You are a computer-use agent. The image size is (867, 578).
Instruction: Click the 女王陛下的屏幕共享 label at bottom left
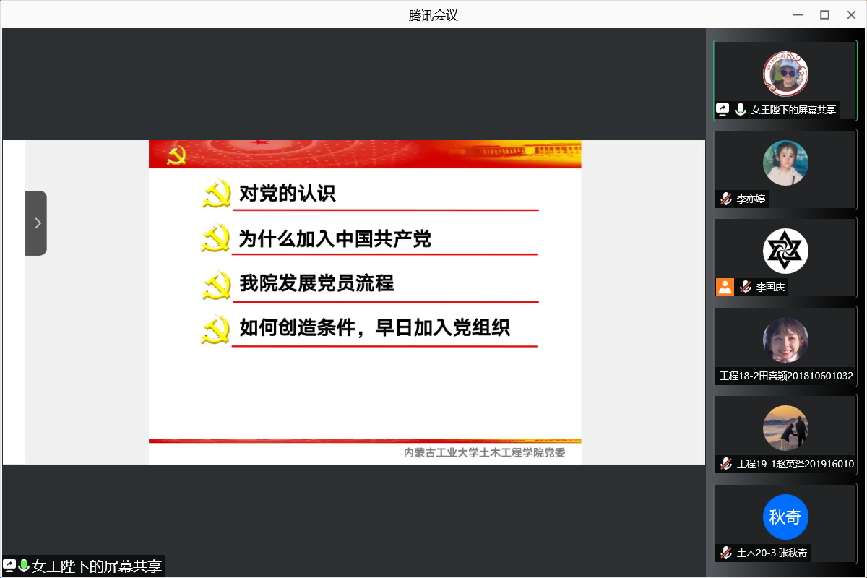97,566
